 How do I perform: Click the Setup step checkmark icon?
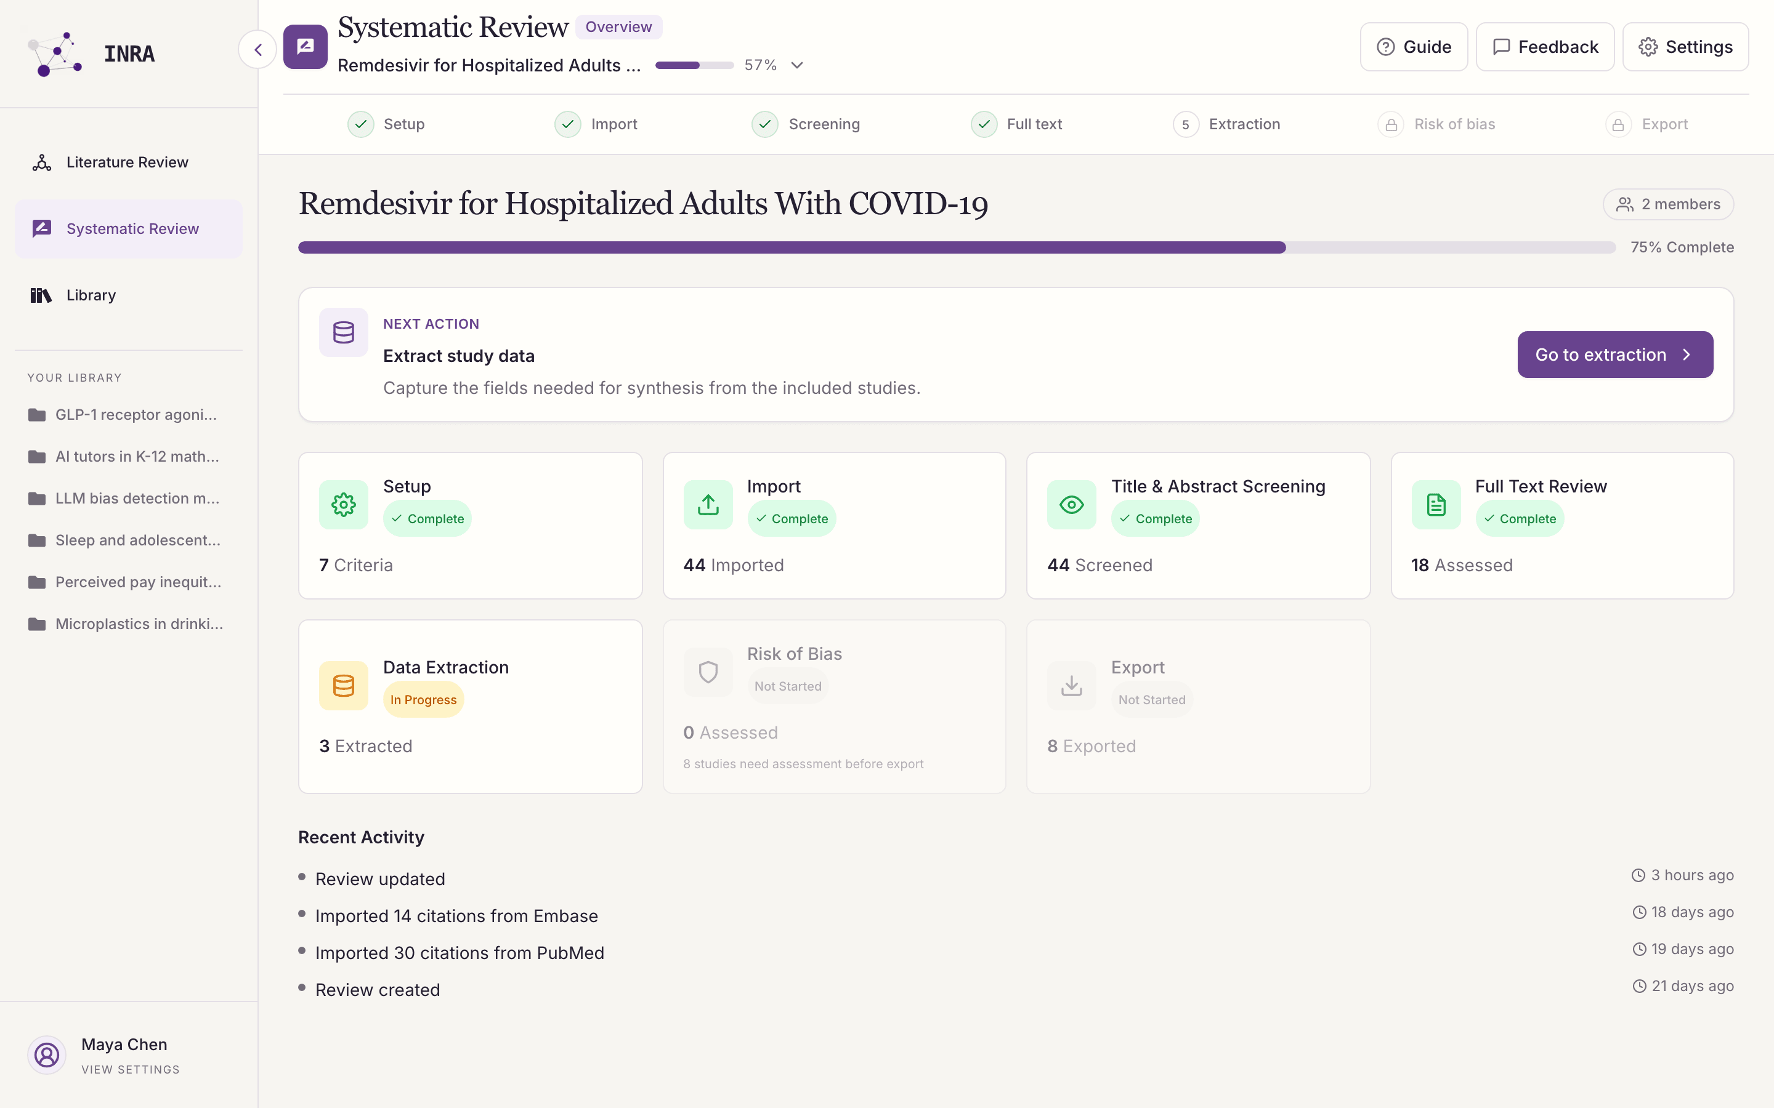point(361,124)
